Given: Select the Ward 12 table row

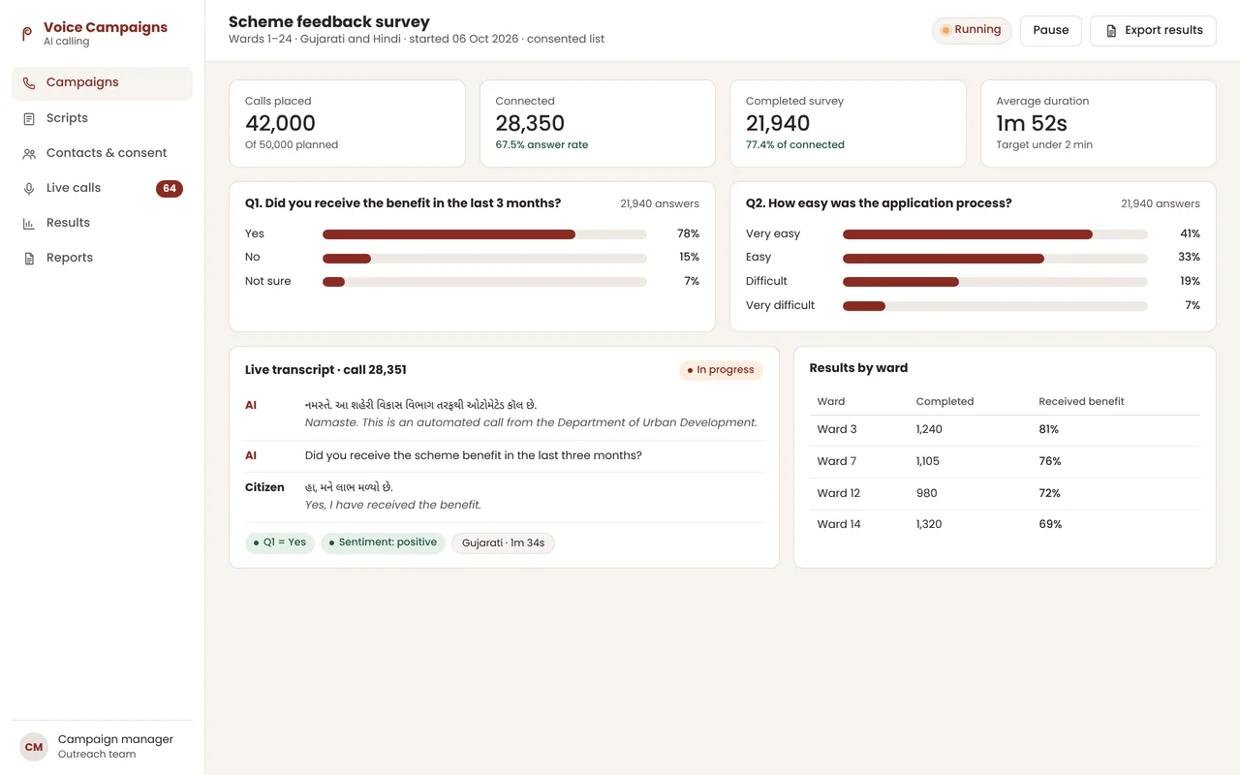Looking at the screenshot, I should click(1005, 493).
